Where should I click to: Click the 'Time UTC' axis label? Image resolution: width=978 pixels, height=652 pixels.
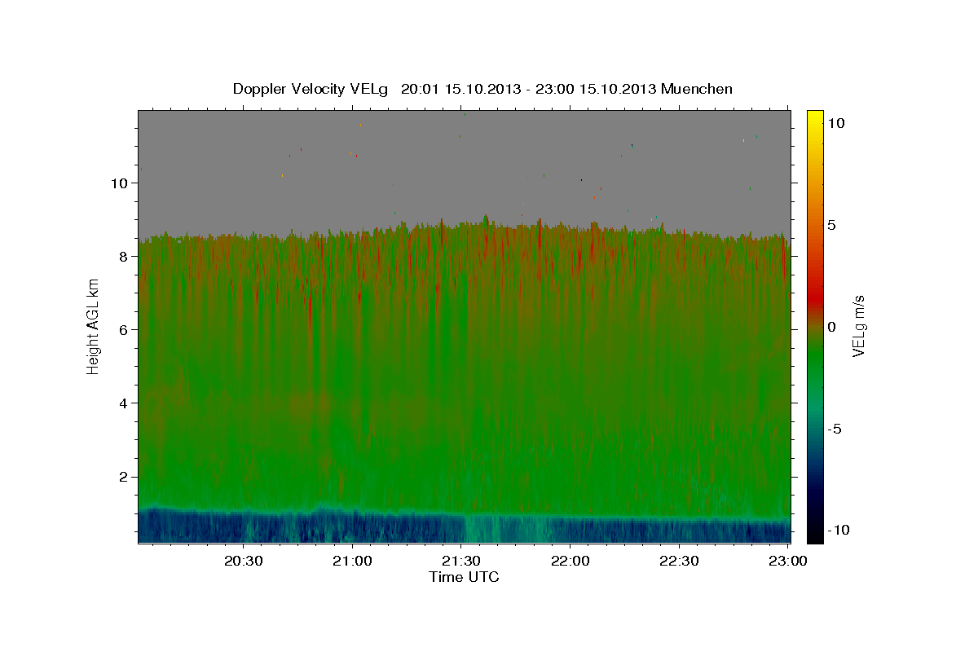pyautogui.click(x=464, y=577)
